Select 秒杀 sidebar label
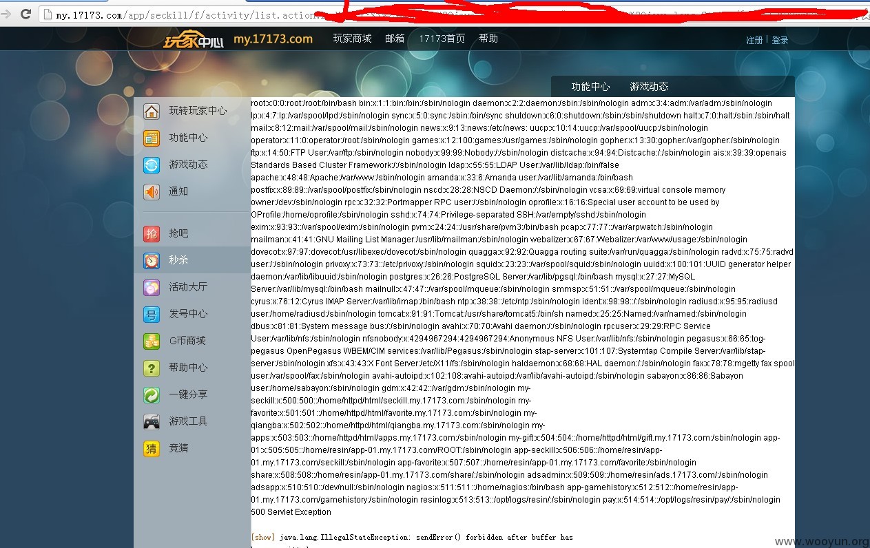Screen dimensions: 870x548 point(178,260)
